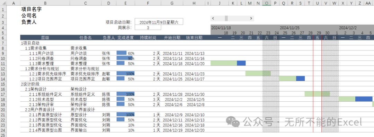The image size is (374, 137).
Task: Click the 任务名 column heading
Action: tap(86, 38)
